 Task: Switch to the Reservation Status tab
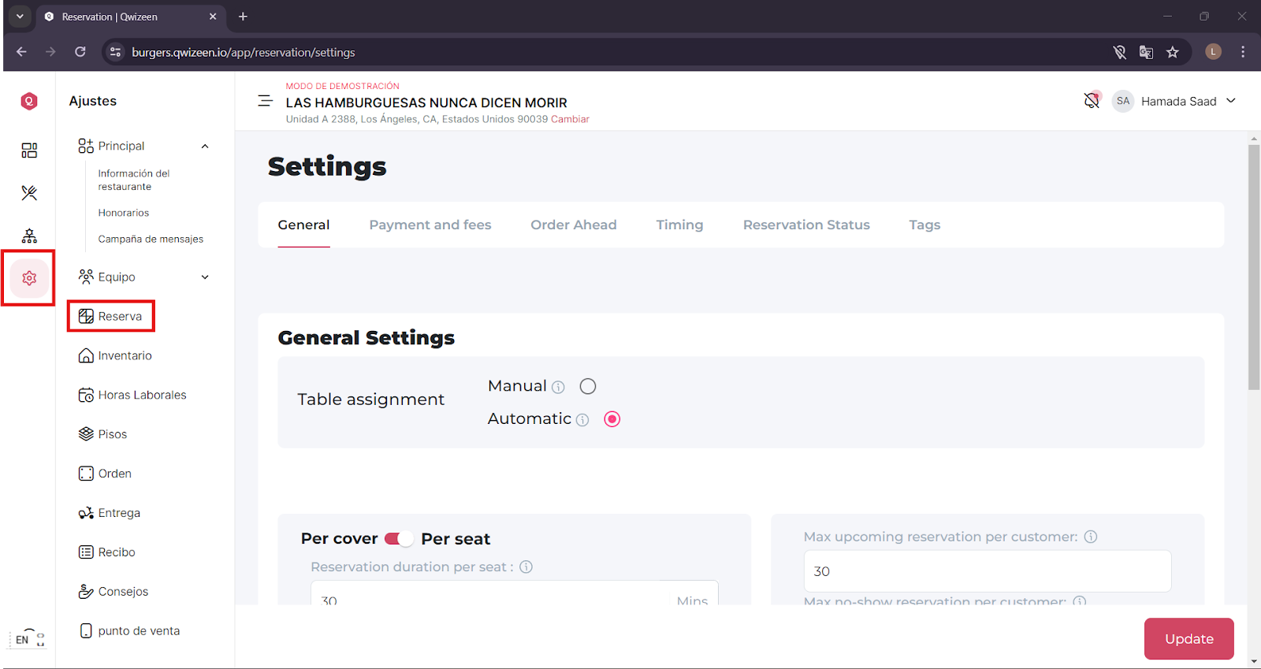click(x=806, y=225)
